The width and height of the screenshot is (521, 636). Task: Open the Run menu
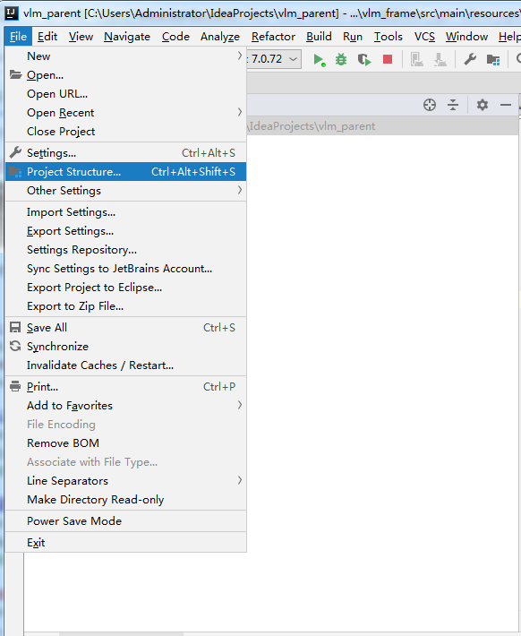pyautogui.click(x=353, y=37)
